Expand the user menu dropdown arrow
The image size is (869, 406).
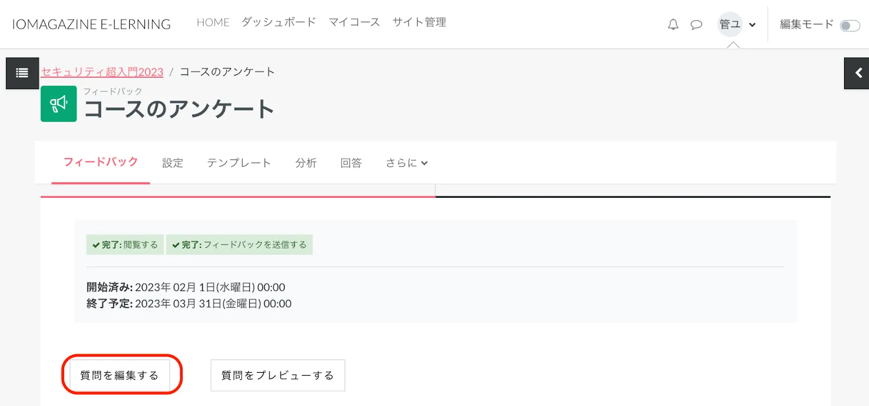752,24
